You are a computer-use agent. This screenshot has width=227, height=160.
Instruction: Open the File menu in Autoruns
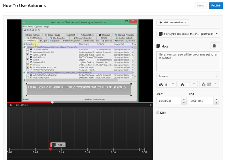click(25, 27)
